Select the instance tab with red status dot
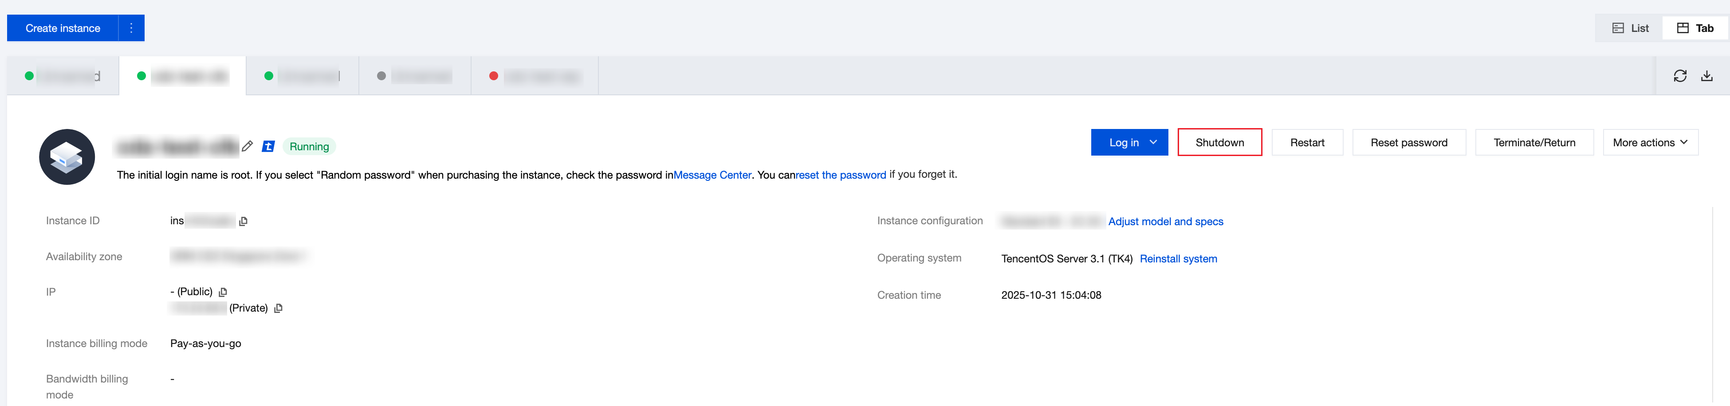Image resolution: width=1730 pixels, height=406 pixels. tap(534, 76)
